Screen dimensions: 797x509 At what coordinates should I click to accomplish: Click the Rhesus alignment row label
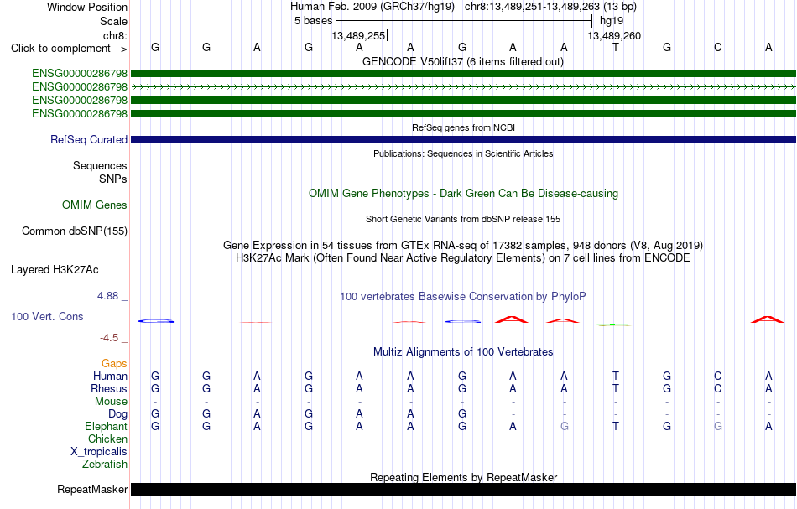(109, 388)
